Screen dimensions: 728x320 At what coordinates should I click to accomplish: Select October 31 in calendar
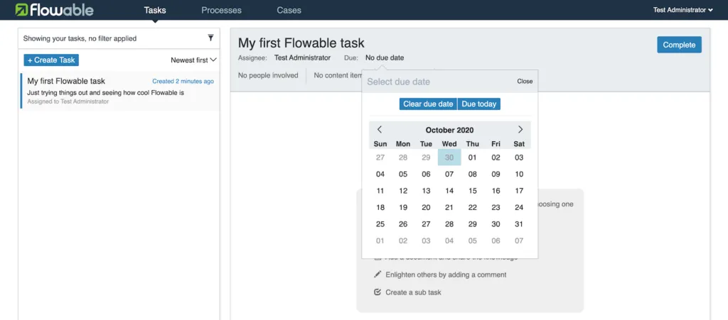coord(519,224)
